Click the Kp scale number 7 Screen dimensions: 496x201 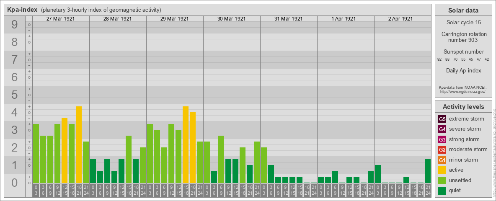click(15, 59)
